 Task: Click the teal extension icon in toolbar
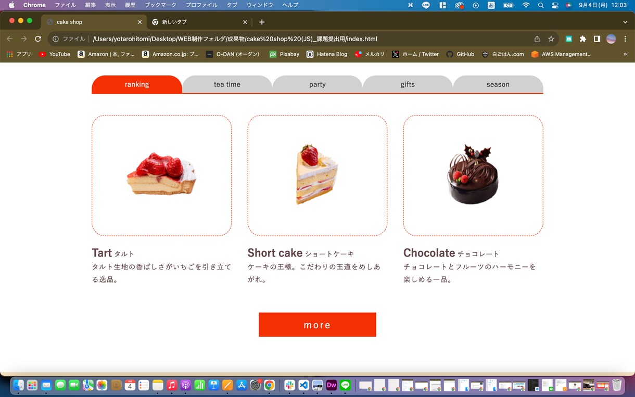tap(569, 39)
